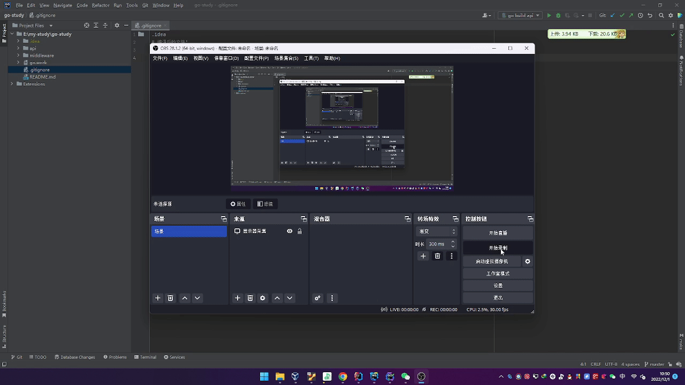
Task: Open virtual camera settings gear icon
Action: 527,261
